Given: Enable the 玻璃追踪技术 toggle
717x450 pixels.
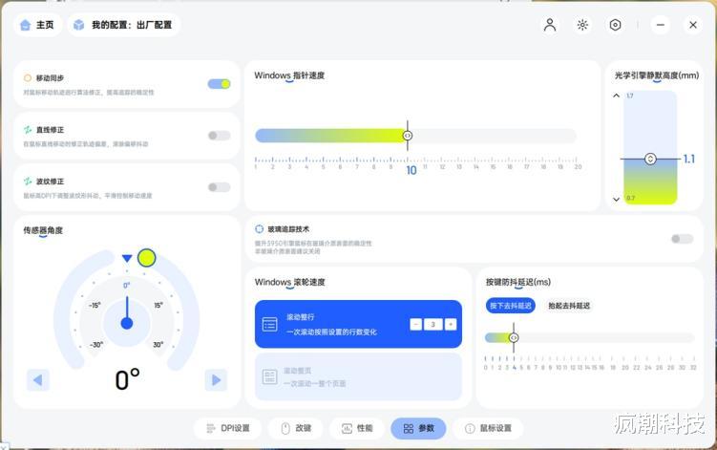Looking at the screenshot, I should click(682, 239).
